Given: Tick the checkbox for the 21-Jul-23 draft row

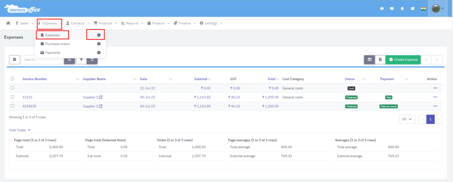Looking at the screenshot, I should click(x=12, y=88).
